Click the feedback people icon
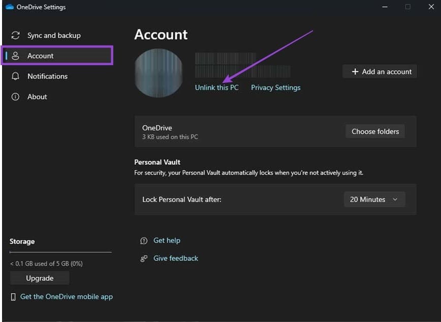The image size is (441, 322). [144, 258]
